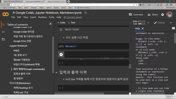Add a code cell with + Code
The image size is (176, 99).
click(61, 23)
